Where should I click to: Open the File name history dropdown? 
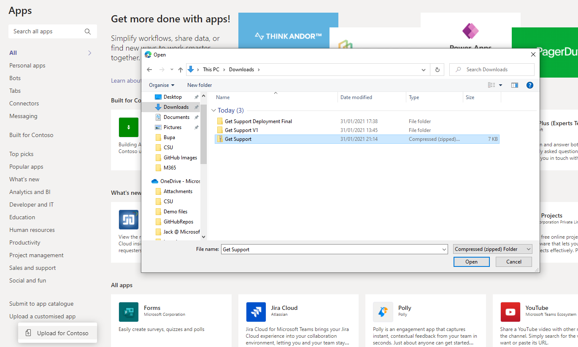click(x=444, y=250)
